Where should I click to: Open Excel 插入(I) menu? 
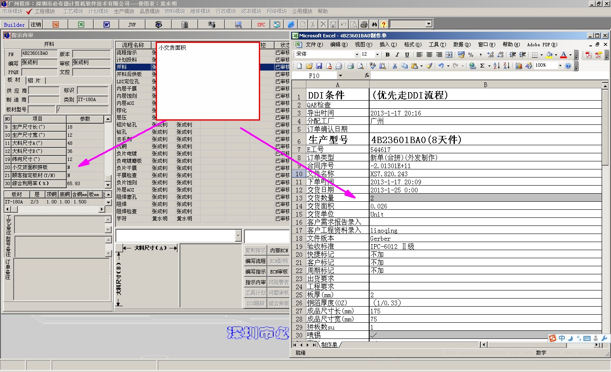click(x=388, y=45)
